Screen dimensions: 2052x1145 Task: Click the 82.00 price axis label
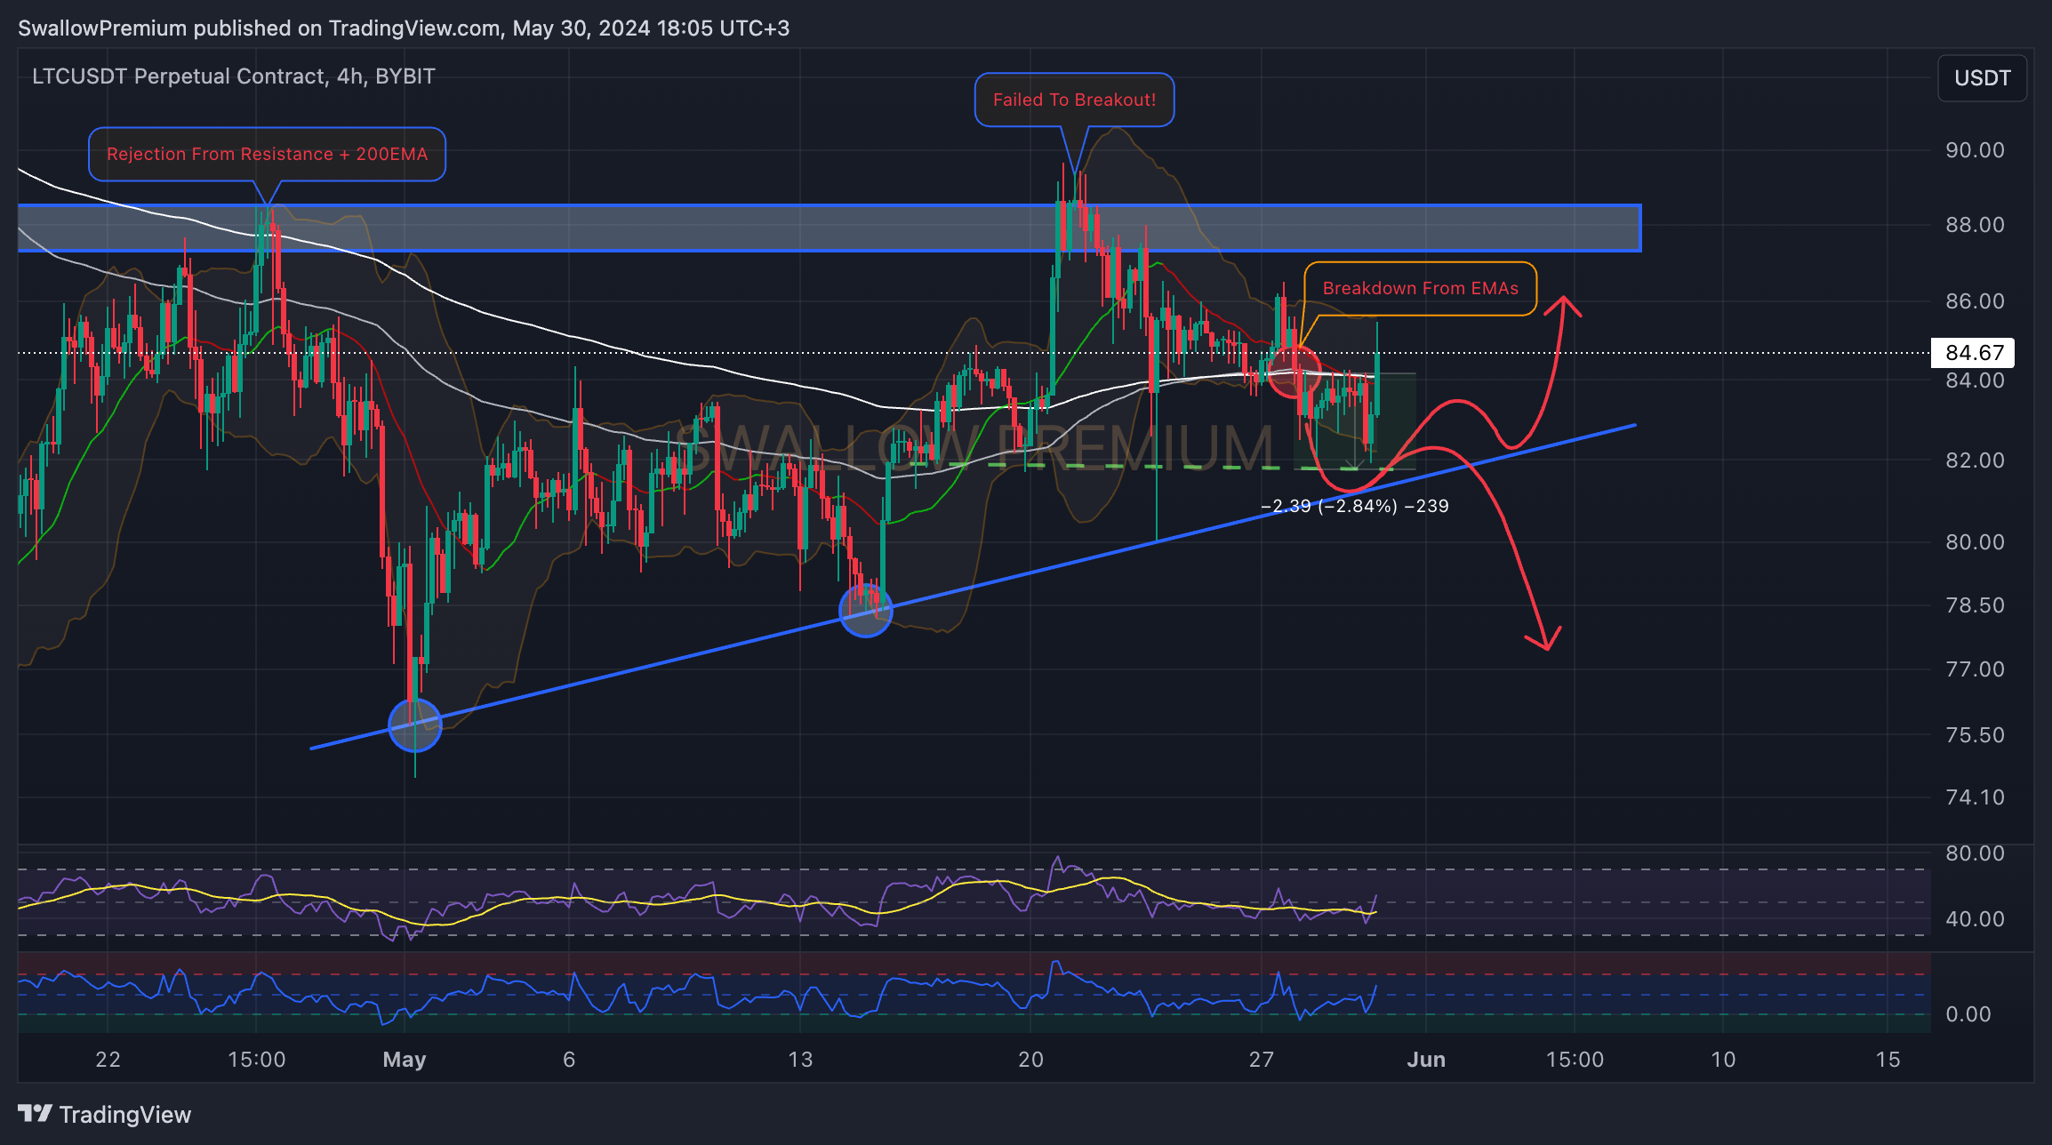[x=1975, y=460]
